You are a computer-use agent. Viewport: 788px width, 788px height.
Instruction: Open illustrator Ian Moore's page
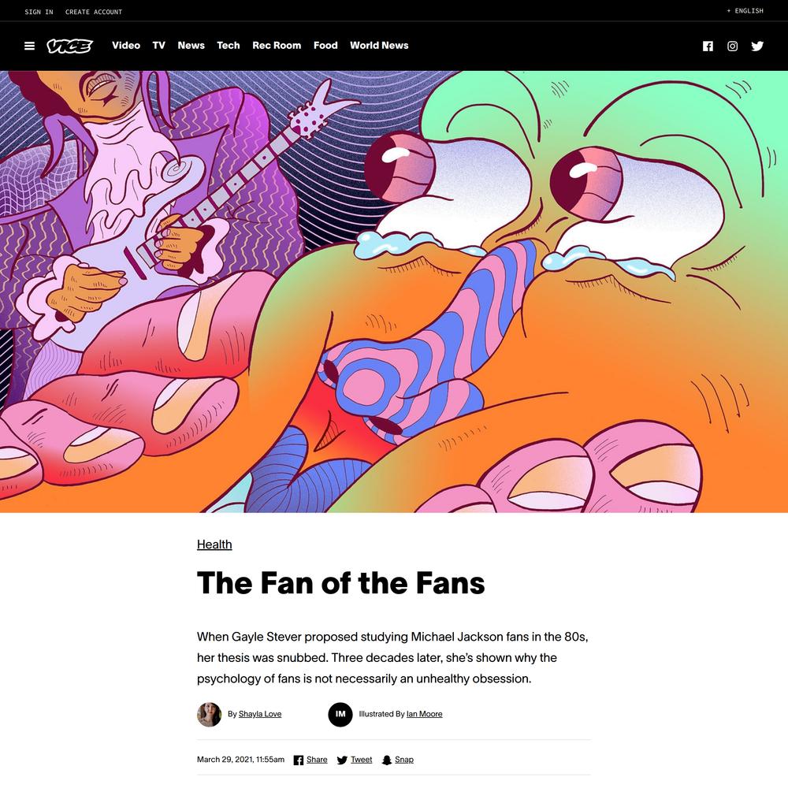pos(424,714)
